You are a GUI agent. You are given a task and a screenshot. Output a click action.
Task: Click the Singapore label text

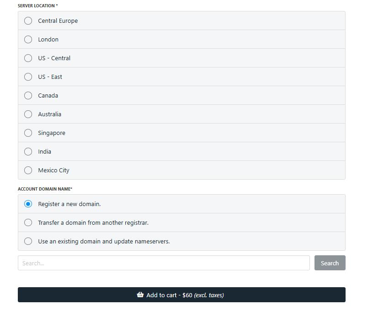(x=52, y=133)
